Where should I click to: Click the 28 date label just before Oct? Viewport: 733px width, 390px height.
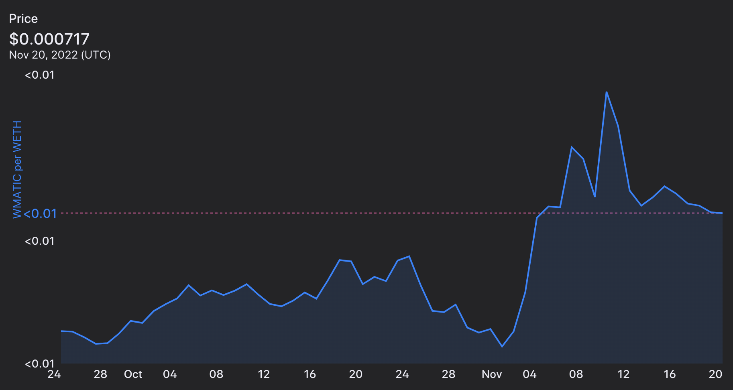point(100,374)
